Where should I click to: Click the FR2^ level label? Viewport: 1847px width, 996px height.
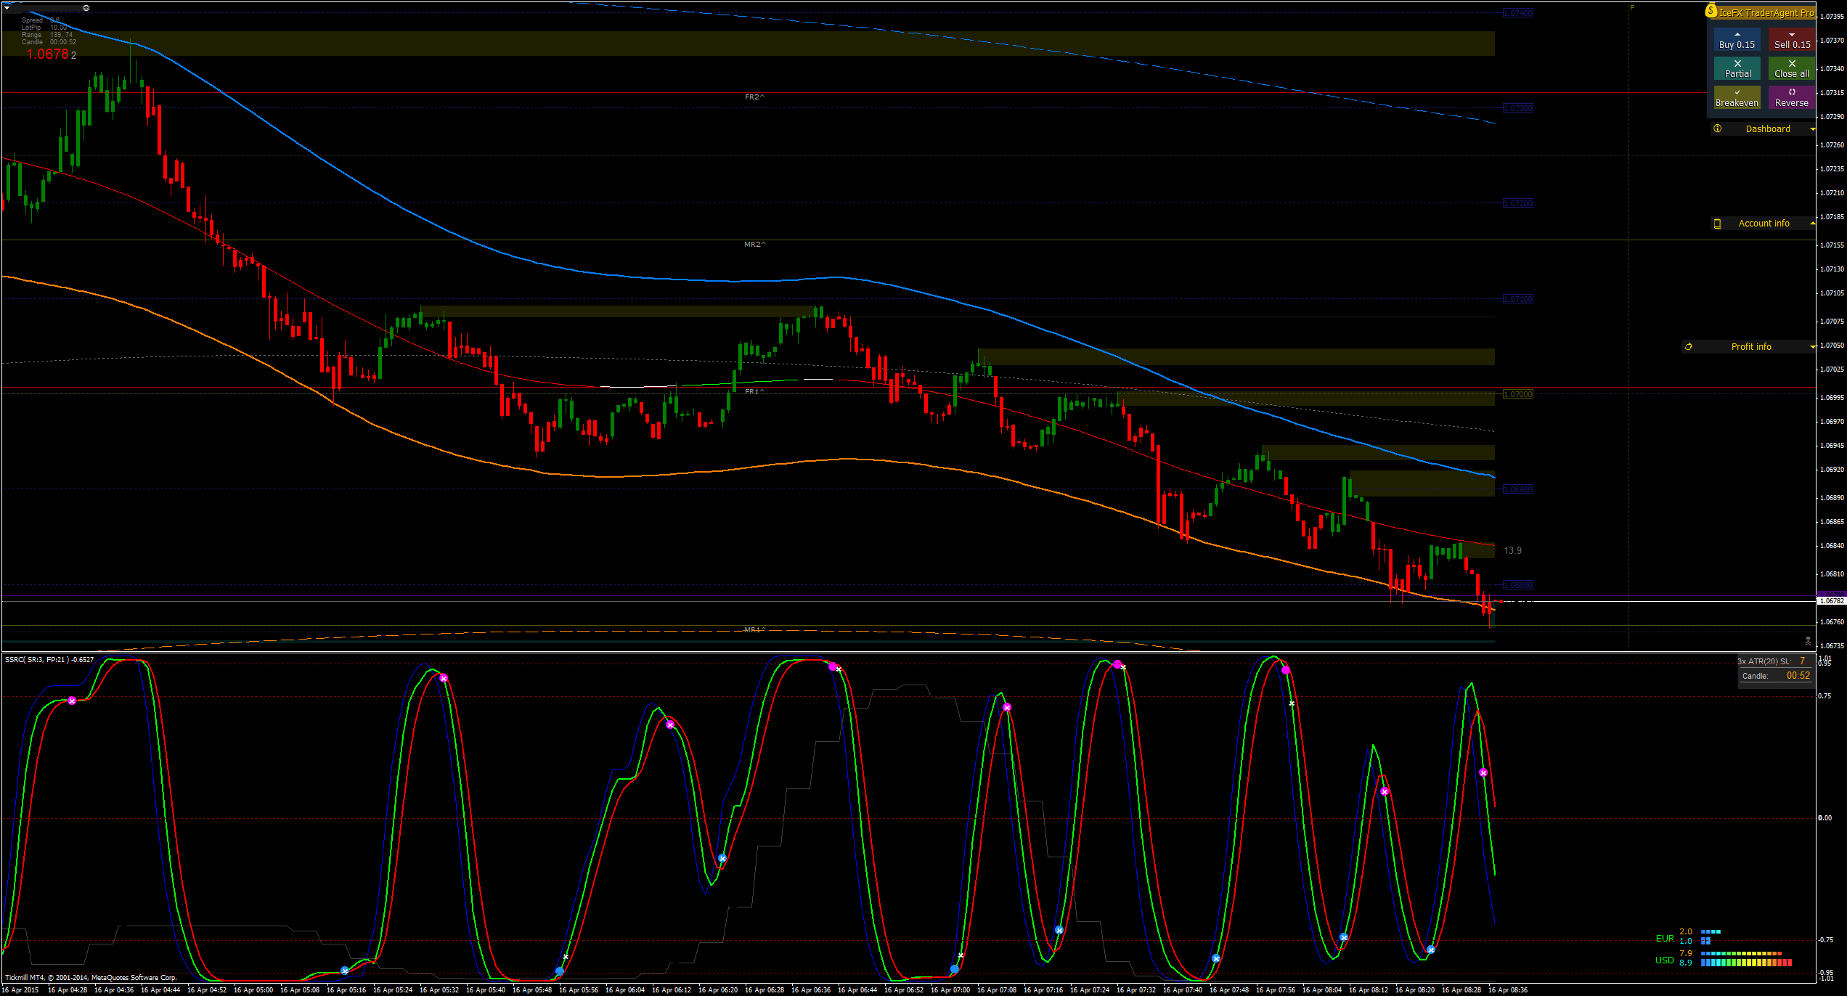(x=754, y=97)
